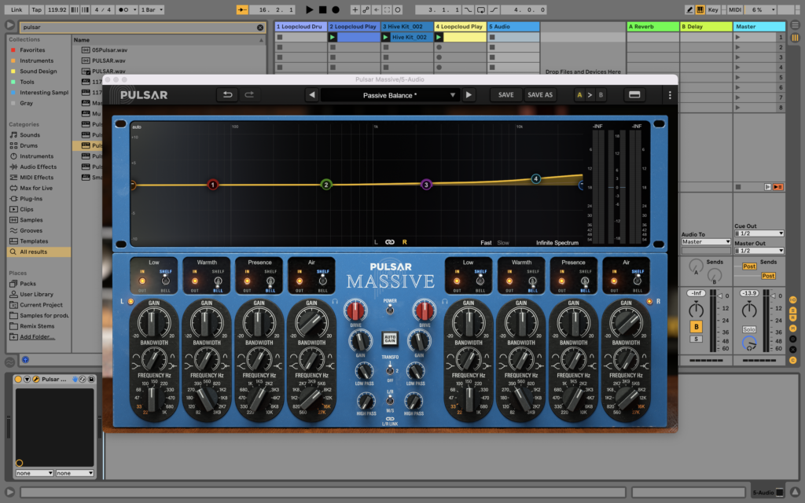Select Sounds category in browser
Image resolution: width=805 pixels, height=503 pixels.
click(30, 135)
